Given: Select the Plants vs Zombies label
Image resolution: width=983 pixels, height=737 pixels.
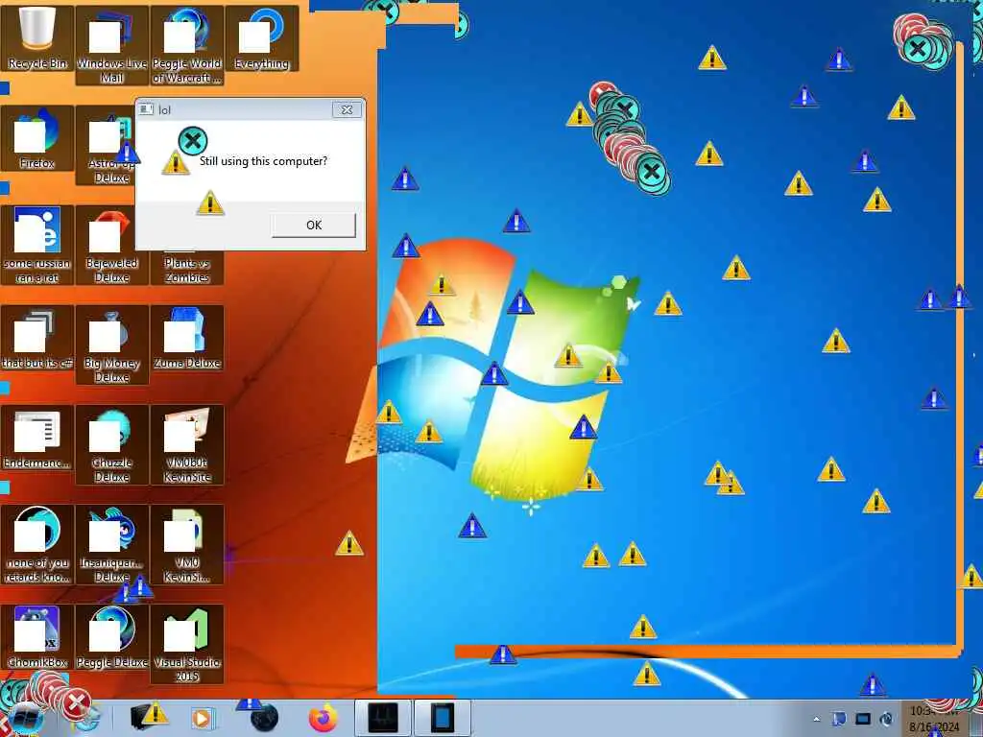Looking at the screenshot, I should pos(187,270).
